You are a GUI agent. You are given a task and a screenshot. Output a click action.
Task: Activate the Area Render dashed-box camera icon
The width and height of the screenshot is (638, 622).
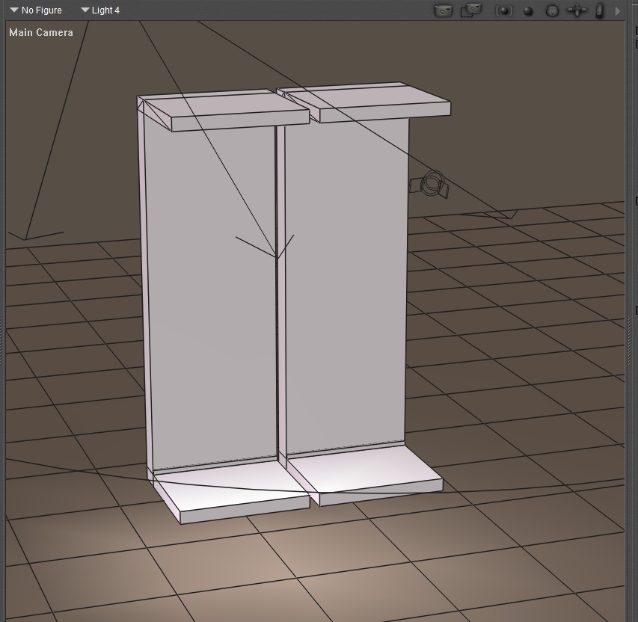[470, 10]
